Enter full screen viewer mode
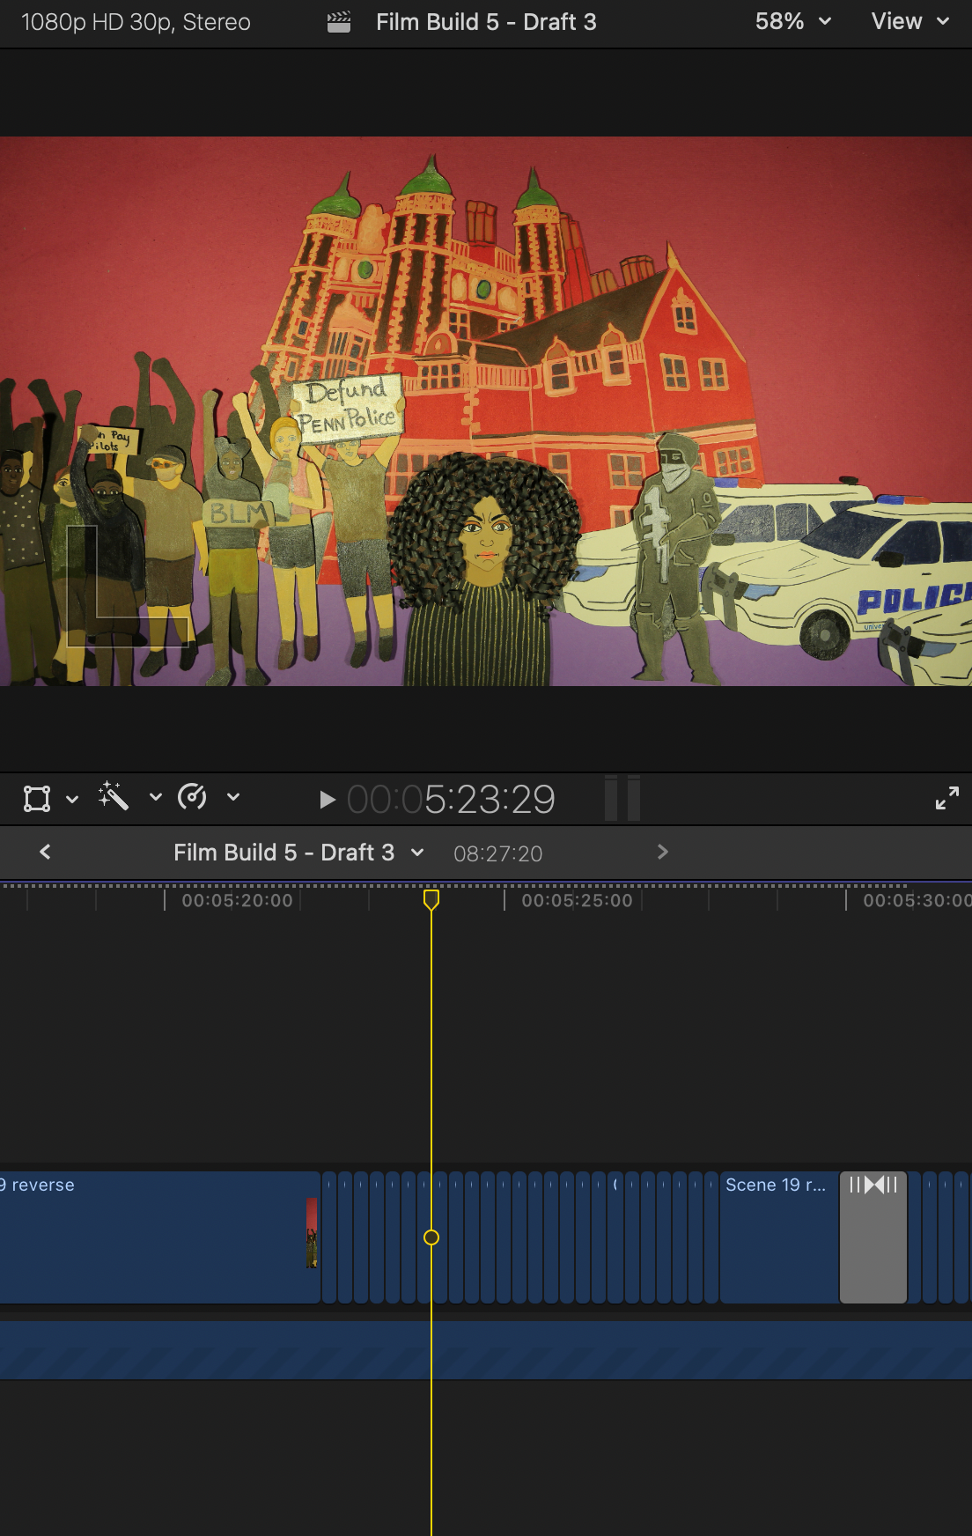The height and width of the screenshot is (1536, 972). tap(947, 798)
